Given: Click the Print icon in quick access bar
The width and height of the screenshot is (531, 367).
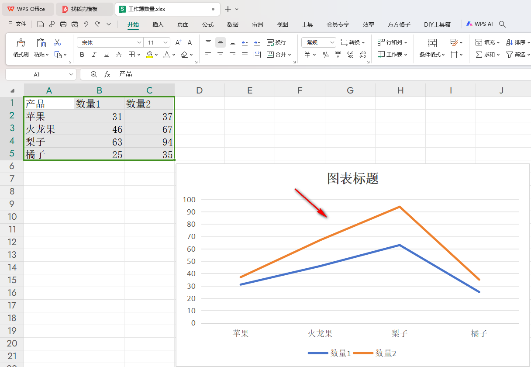Looking at the screenshot, I should pos(63,24).
